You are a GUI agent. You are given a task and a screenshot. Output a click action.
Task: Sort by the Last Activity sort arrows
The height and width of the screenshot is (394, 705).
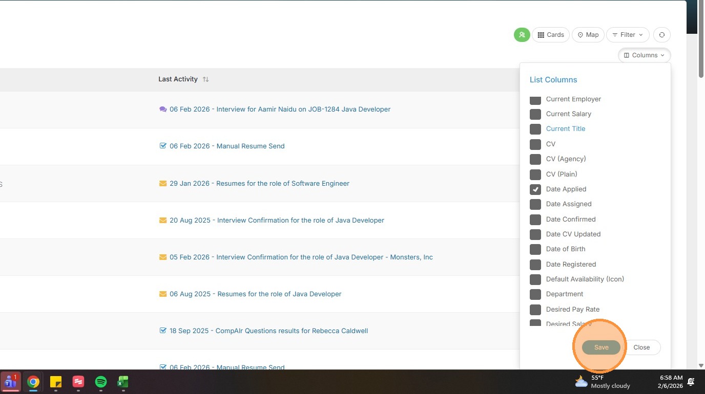205,79
